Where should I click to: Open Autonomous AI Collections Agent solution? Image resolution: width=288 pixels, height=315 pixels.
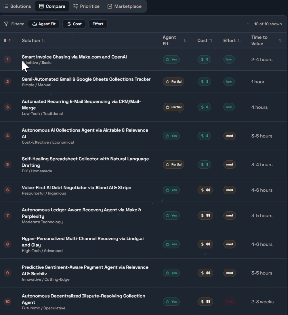click(85, 133)
